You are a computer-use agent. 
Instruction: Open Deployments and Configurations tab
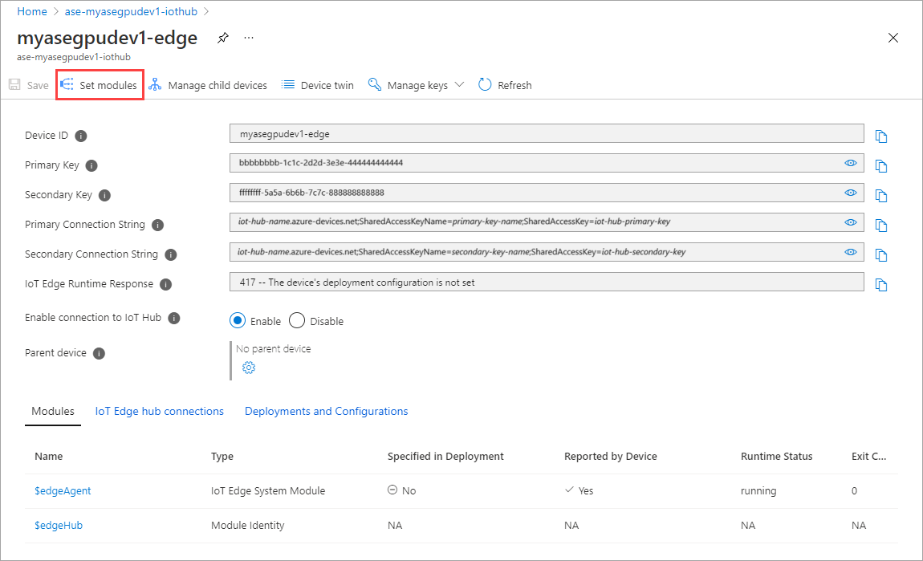point(326,411)
